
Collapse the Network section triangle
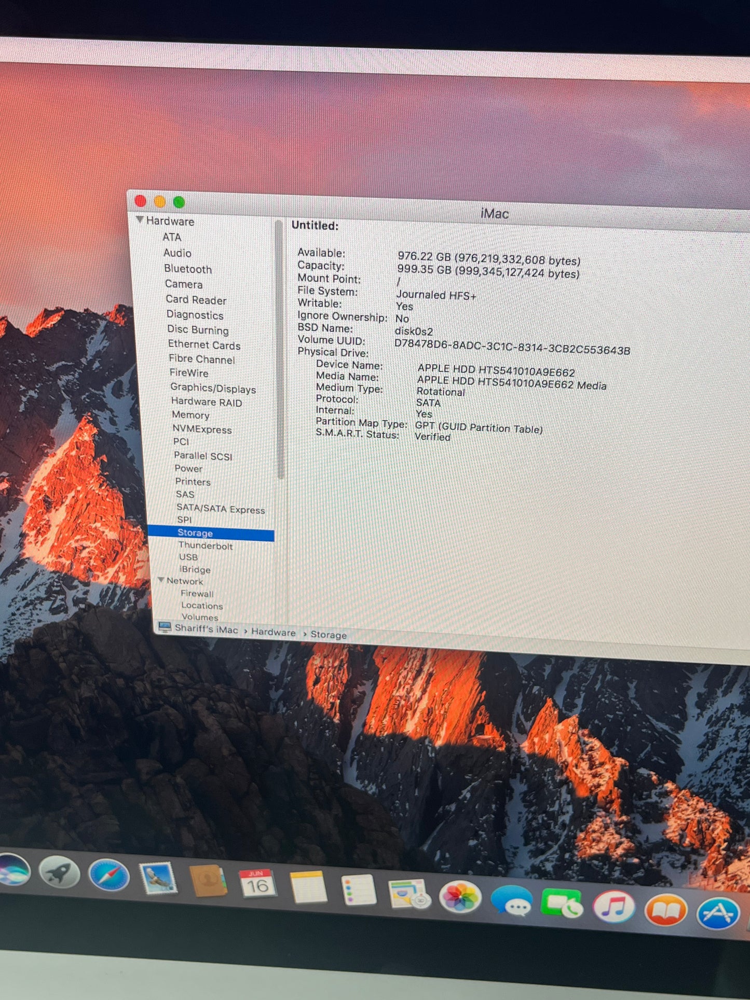(x=161, y=580)
